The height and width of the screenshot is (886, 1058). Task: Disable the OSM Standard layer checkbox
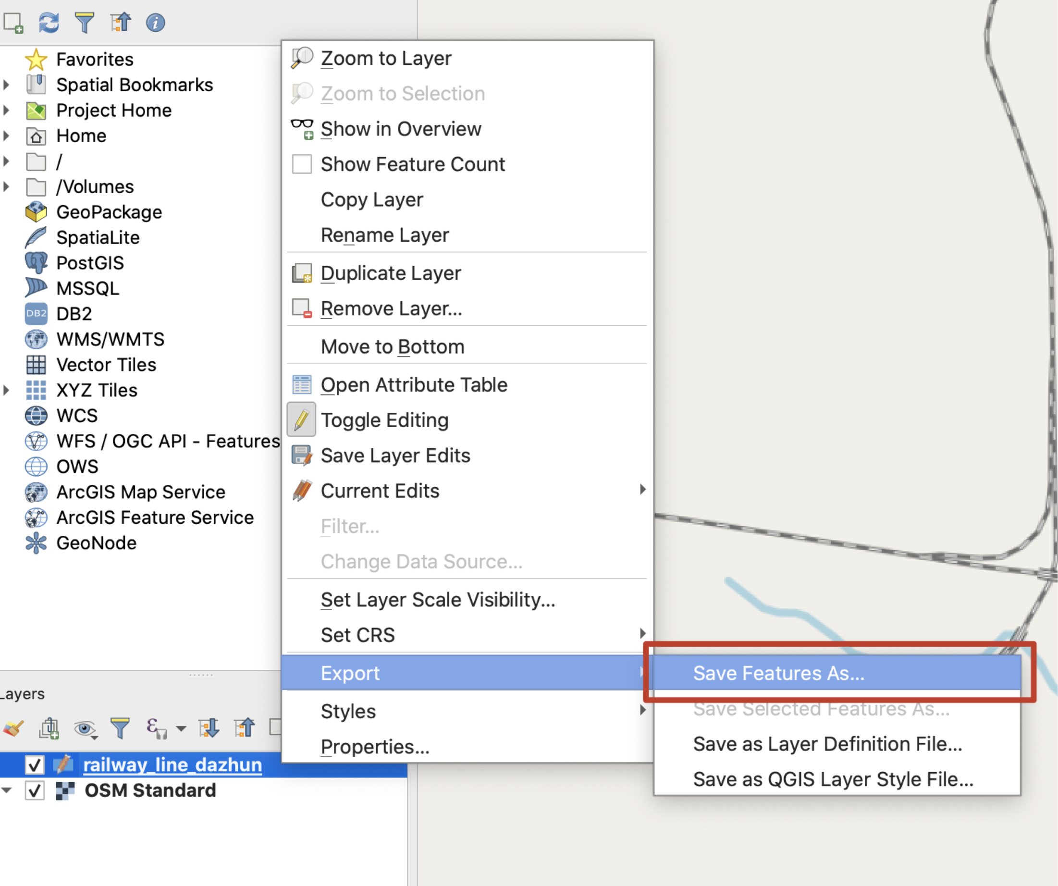pos(35,790)
